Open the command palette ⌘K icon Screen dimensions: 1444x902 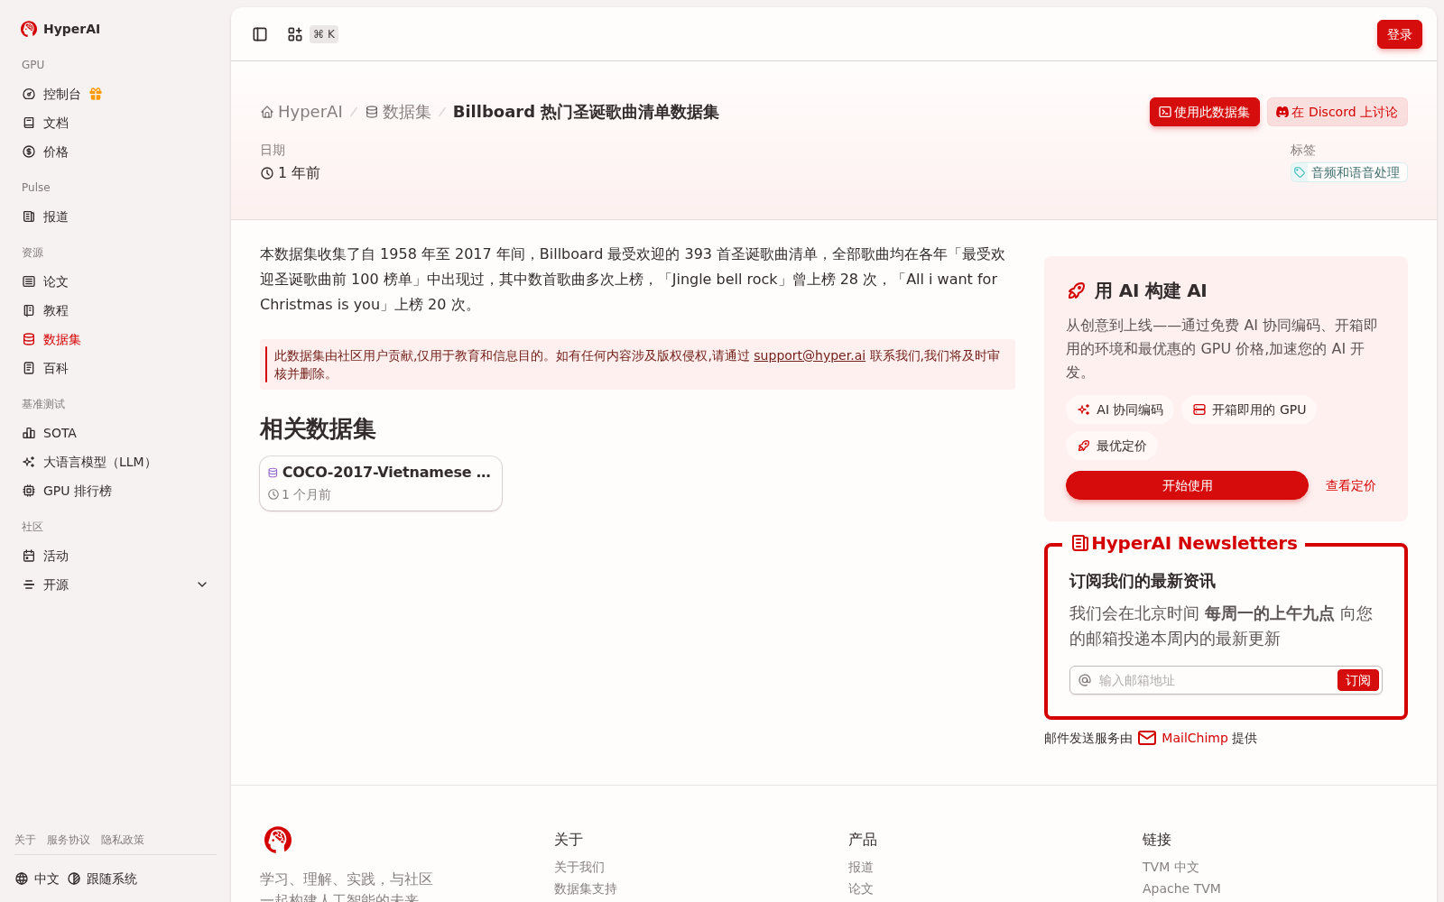point(295,34)
